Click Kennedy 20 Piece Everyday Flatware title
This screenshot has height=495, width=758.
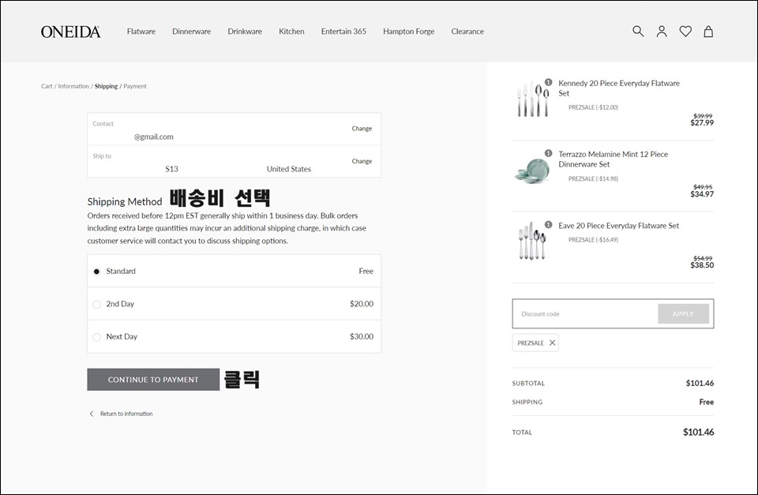pyautogui.click(x=619, y=88)
